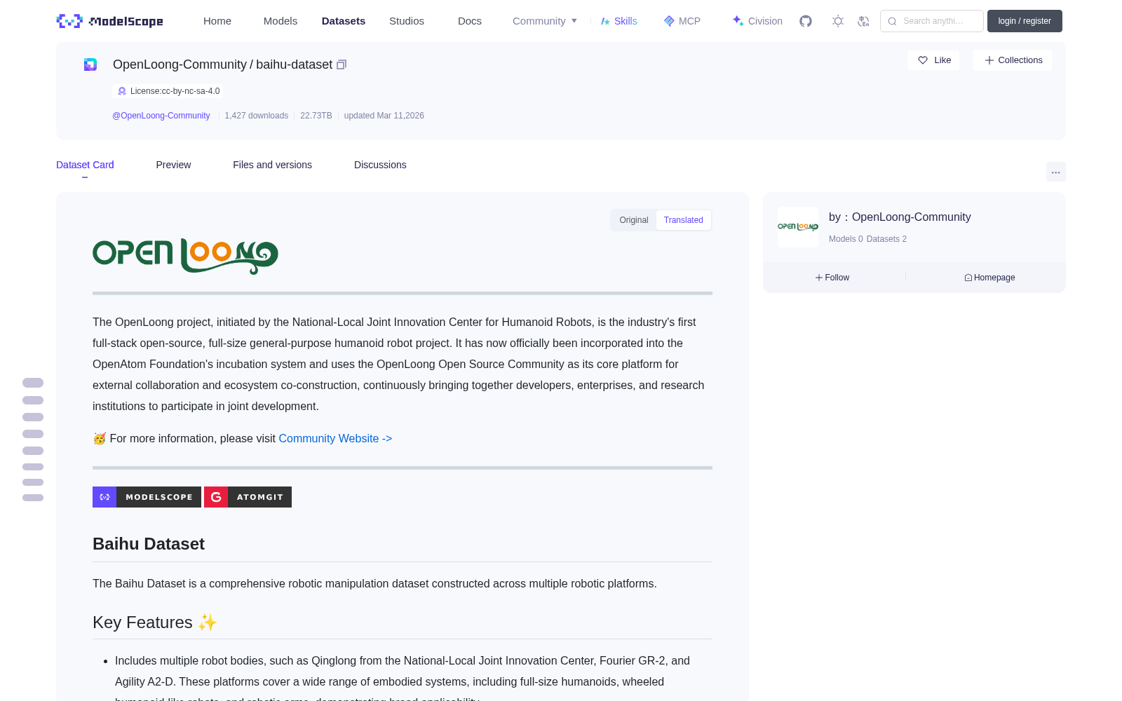Open the Studios section
Viewport: 1122px width, 701px height.
click(x=407, y=21)
